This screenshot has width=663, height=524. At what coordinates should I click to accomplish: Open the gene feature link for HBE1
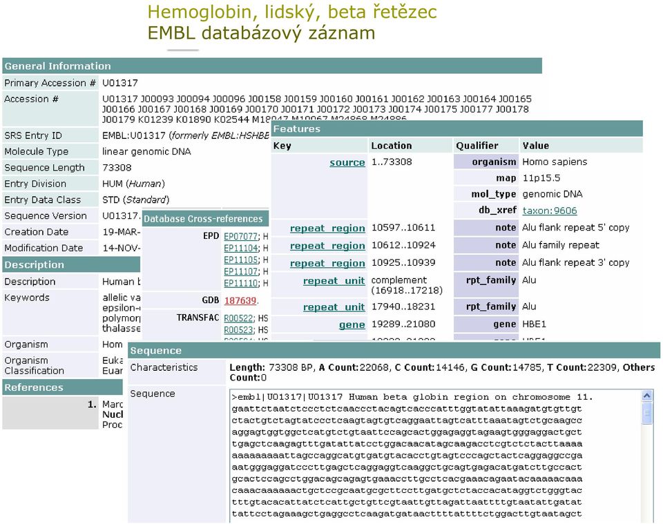click(352, 325)
